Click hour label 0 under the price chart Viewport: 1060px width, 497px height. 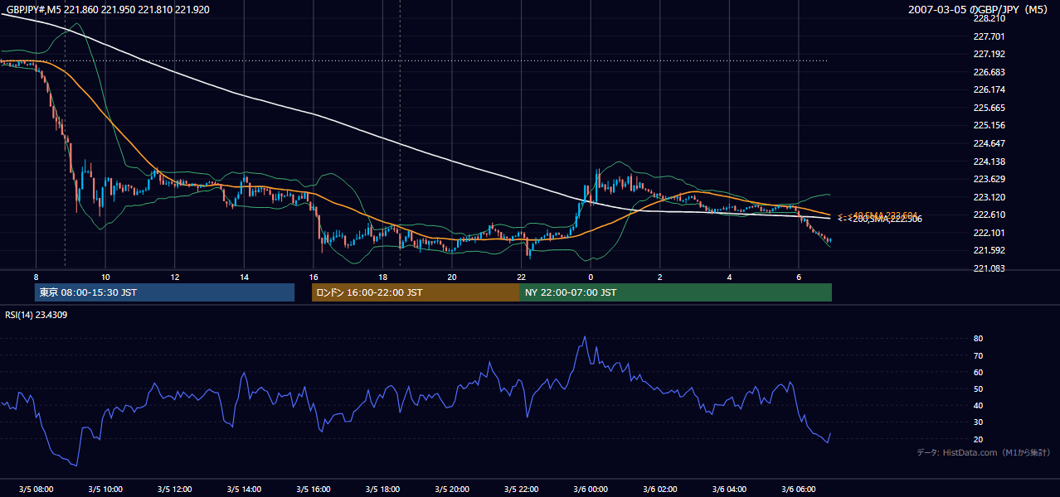point(591,277)
